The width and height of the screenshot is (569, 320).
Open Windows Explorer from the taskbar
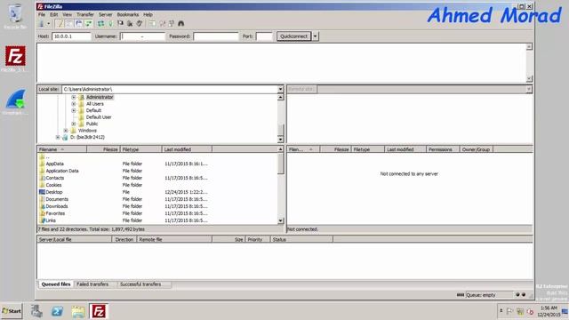(78, 311)
